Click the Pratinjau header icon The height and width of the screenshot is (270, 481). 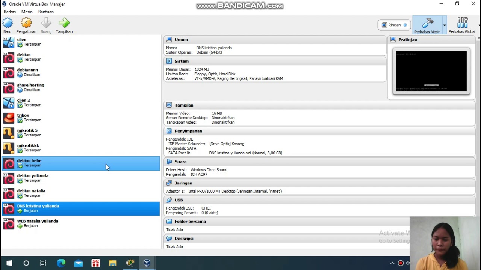coord(393,40)
